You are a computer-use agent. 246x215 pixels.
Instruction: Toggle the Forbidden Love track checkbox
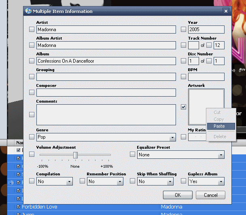tap(18, 207)
